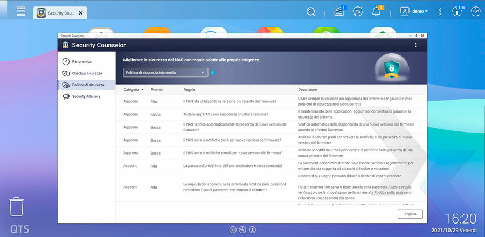This screenshot has height=237, width=485.
Task: Click the Rischio column header
Action: coord(157,90)
